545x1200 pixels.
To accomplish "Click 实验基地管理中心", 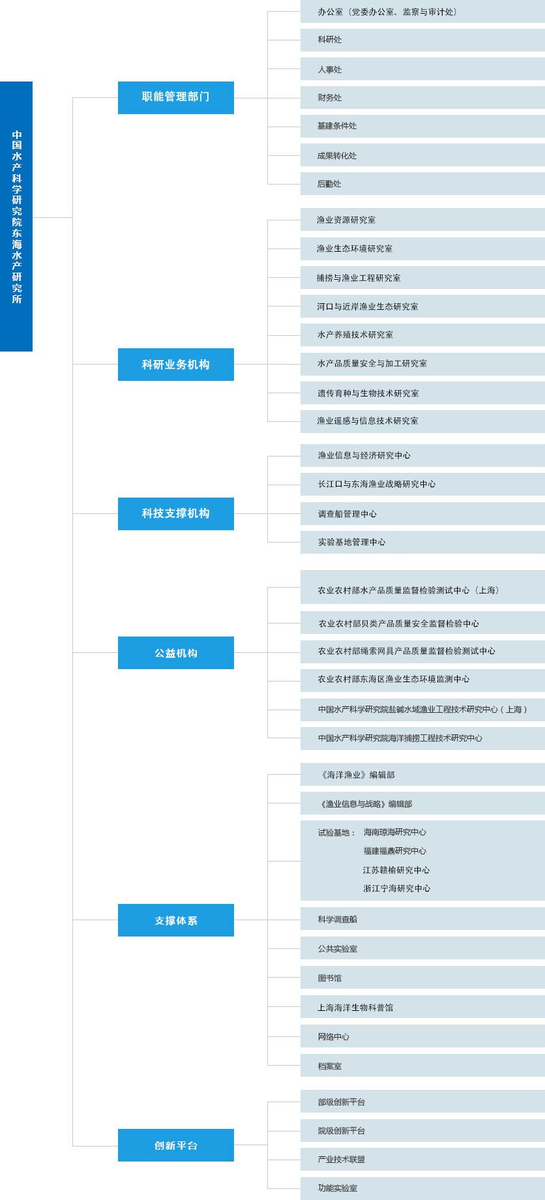I will [x=422, y=543].
